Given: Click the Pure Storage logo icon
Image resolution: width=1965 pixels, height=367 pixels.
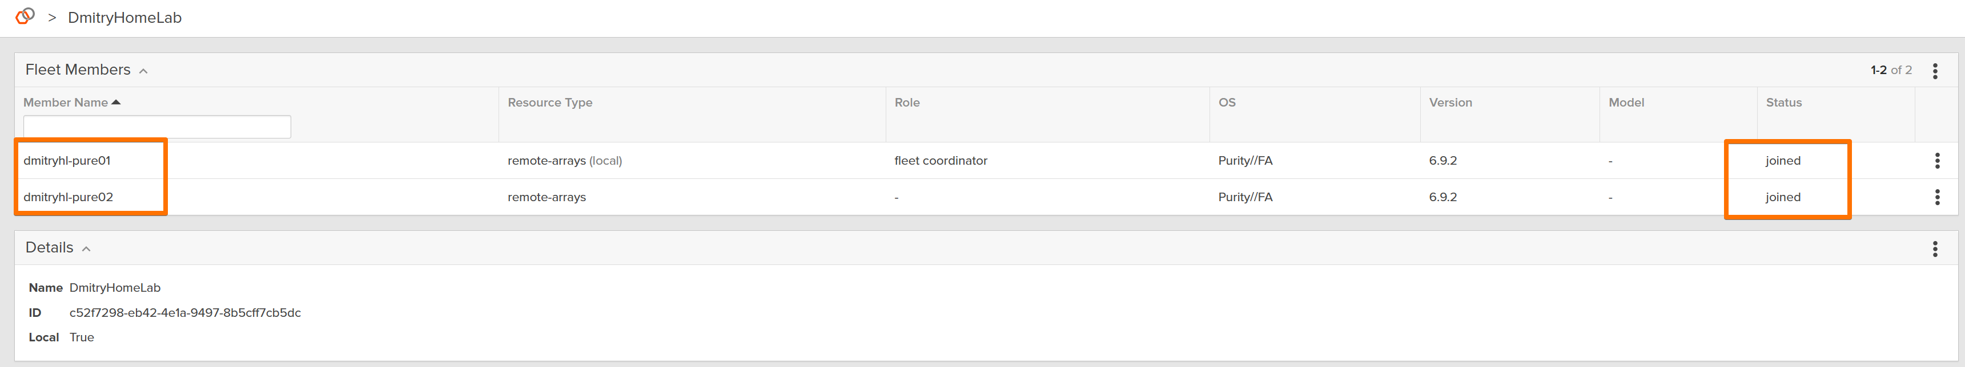Looking at the screenshot, I should tap(25, 16).
